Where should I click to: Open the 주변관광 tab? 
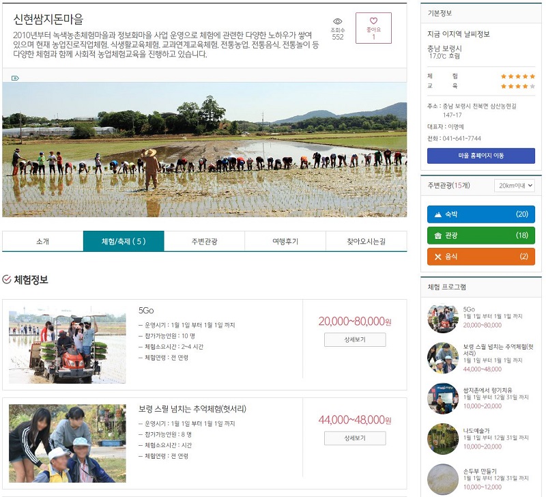click(x=204, y=241)
